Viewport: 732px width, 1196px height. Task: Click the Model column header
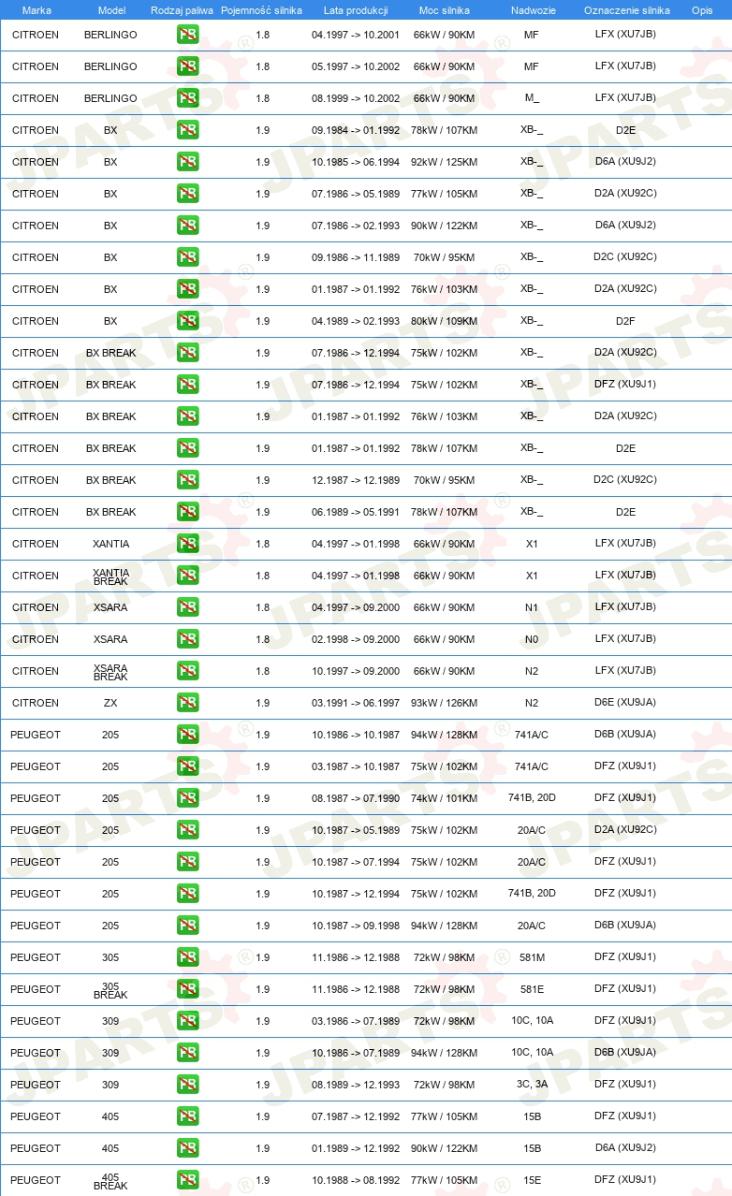click(111, 10)
